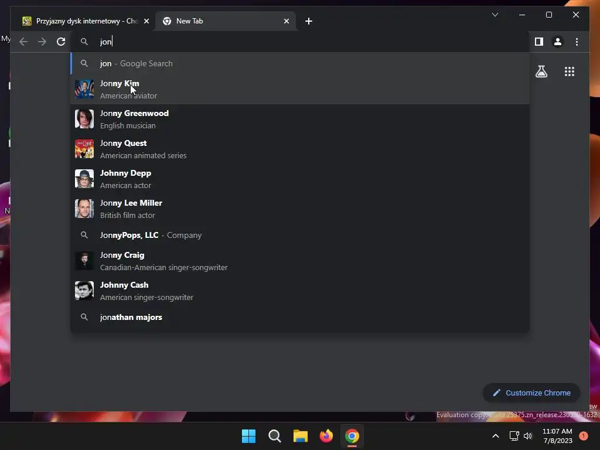
Task: Open the Chrome profile menu
Action: pyautogui.click(x=558, y=42)
